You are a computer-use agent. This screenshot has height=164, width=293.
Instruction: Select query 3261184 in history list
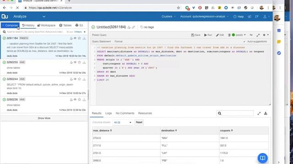[44, 47]
